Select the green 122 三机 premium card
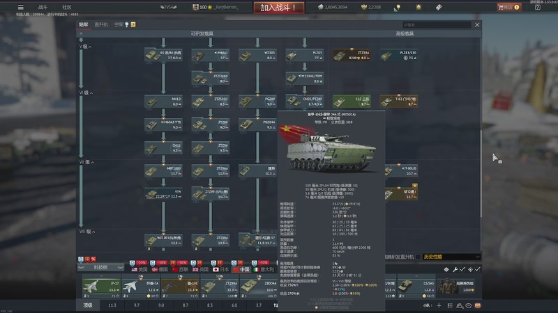This screenshot has height=313, width=558. tap(352, 101)
